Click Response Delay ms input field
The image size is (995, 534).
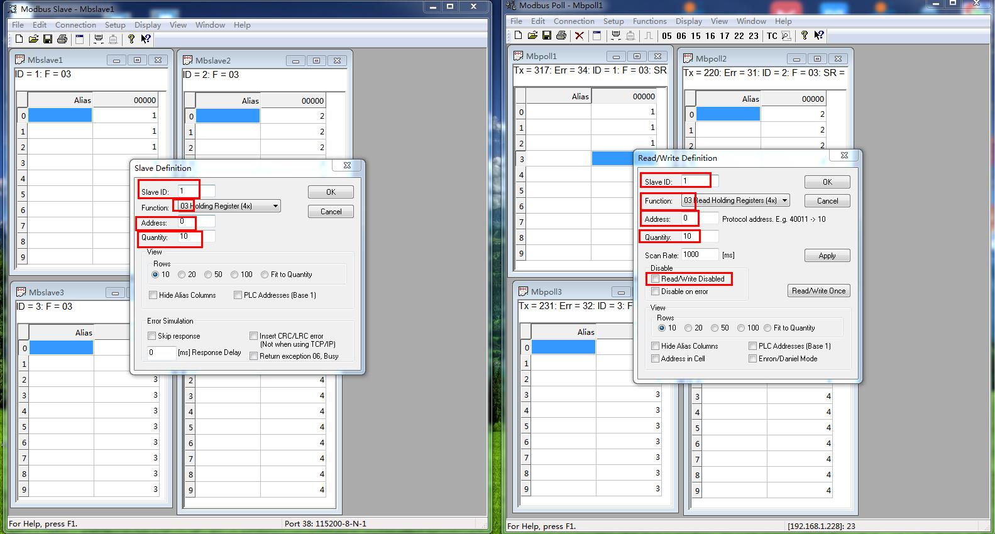162,353
